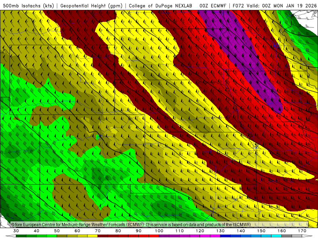The image size is (318, 238).
Task: Click the legend value '30'
Action: pyautogui.click(x=16, y=231)
